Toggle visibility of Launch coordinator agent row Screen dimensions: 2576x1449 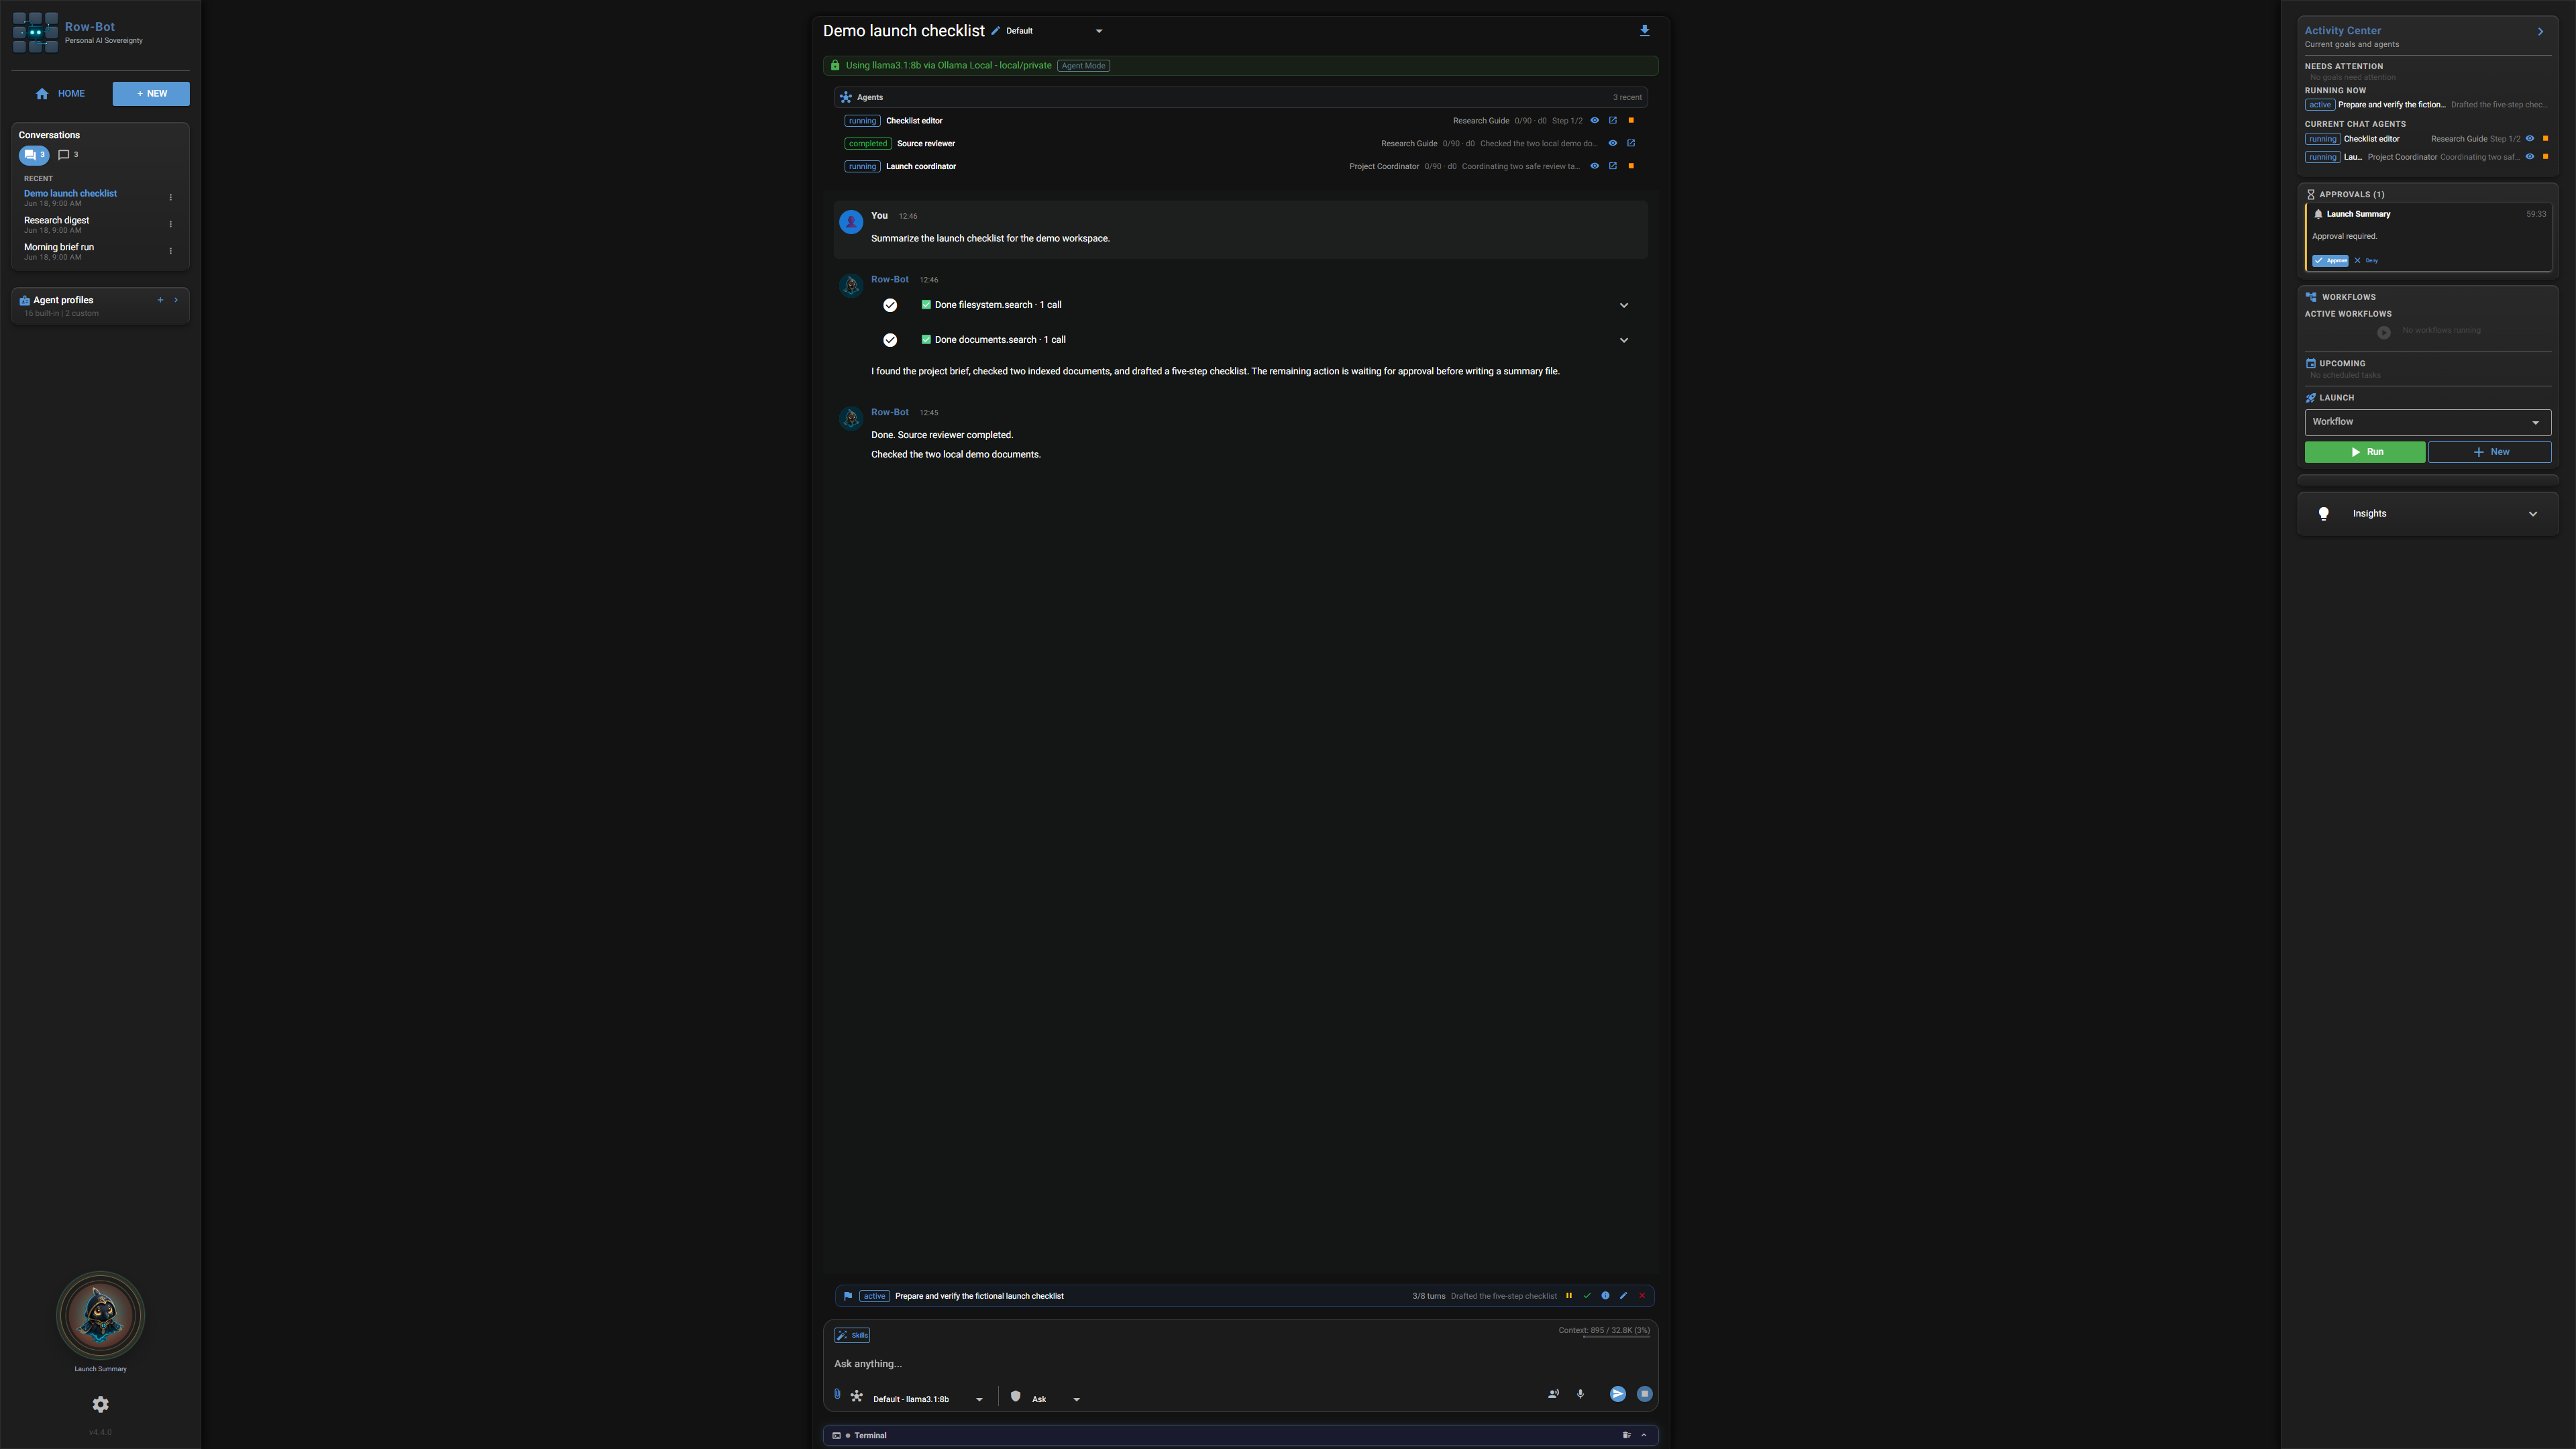click(x=1595, y=166)
